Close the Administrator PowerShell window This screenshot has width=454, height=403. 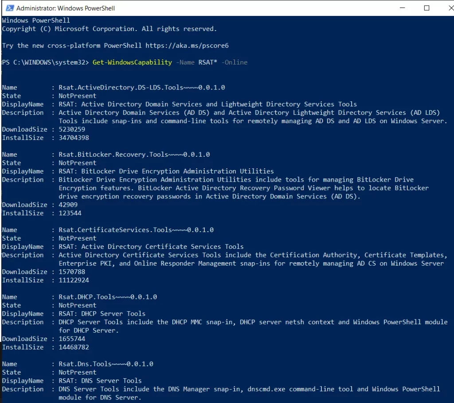coord(446,8)
